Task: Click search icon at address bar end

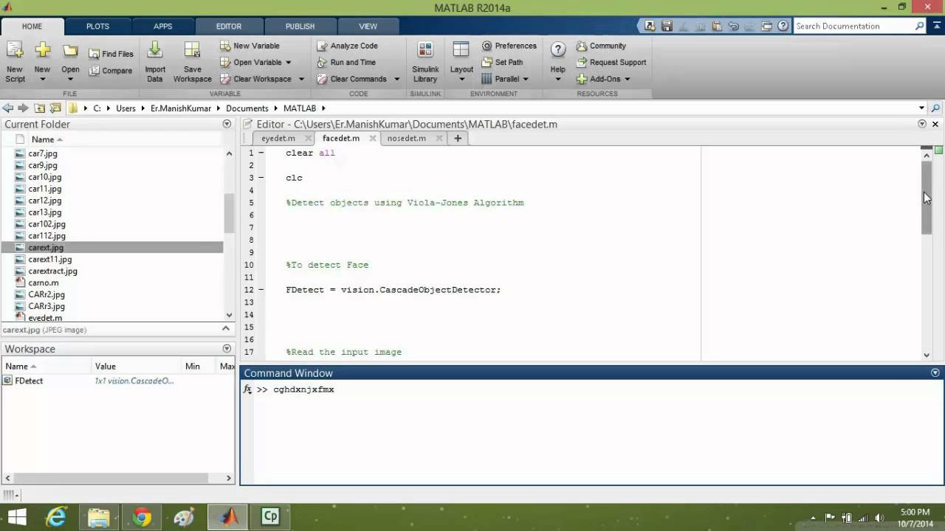Action: coord(935,108)
